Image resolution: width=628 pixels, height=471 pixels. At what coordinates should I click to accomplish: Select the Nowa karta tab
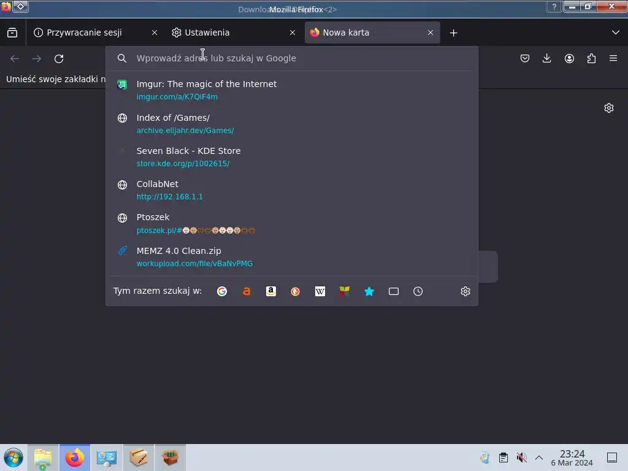(372, 33)
